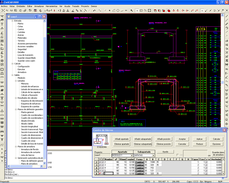Open the Herramientas menu

click(x=51, y=6)
